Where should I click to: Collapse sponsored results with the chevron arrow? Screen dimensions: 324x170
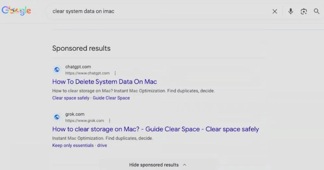(185, 165)
